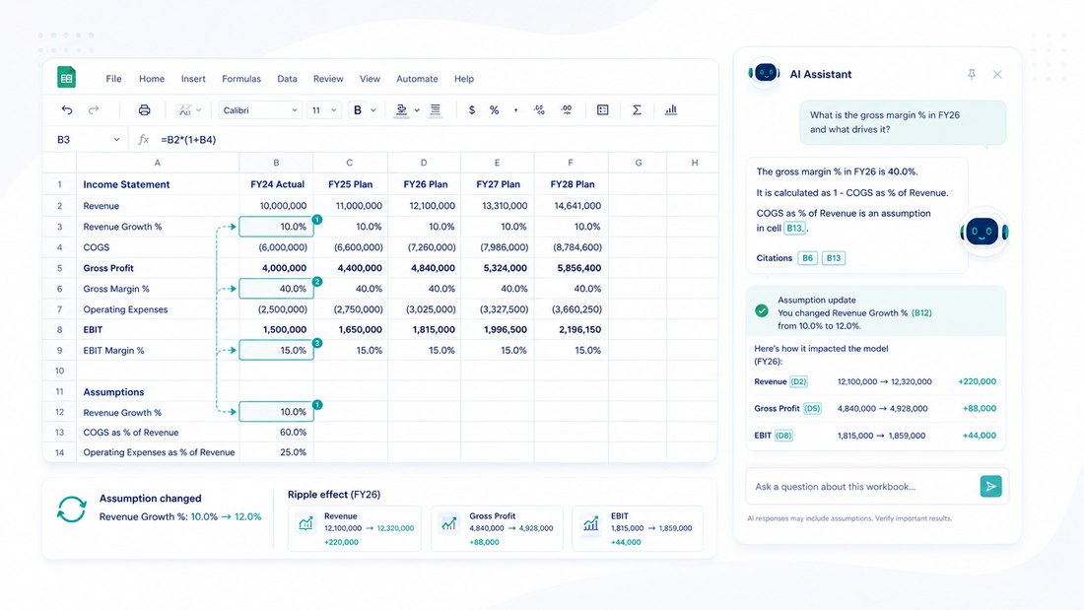Click the EBIT ripple effect chart icon
1084x610 pixels.
pyautogui.click(x=590, y=523)
